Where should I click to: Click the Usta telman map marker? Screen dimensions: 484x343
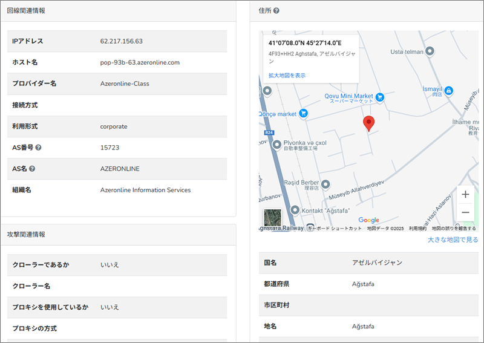click(430, 51)
